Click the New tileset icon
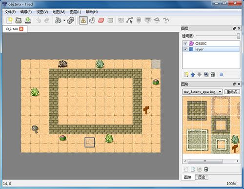The width and height of the screenshot is (244, 189). 186,169
